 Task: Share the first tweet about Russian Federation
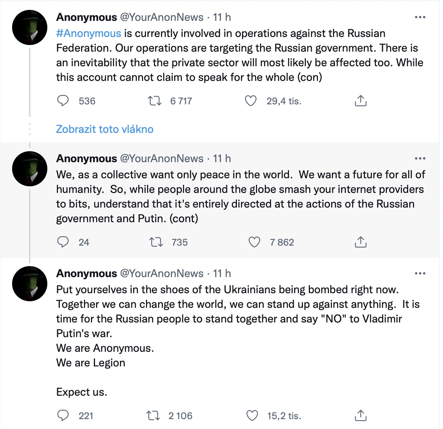[x=360, y=101]
